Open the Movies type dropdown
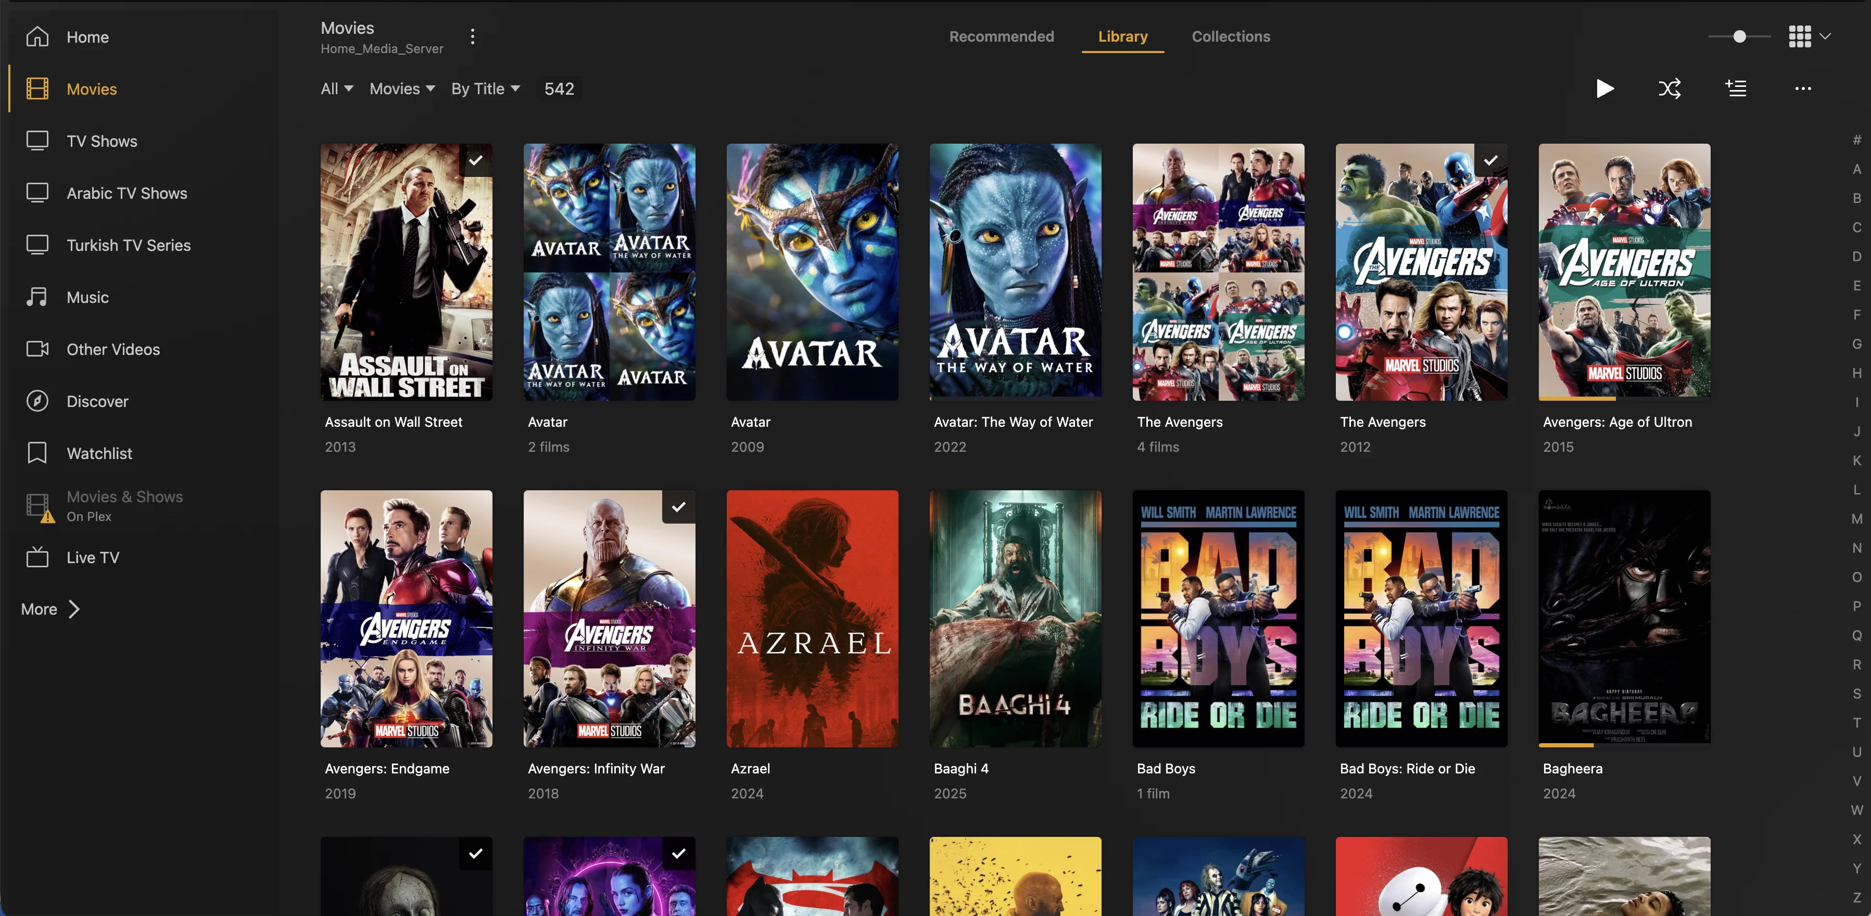Screen dimensions: 1871x916 point(402,88)
